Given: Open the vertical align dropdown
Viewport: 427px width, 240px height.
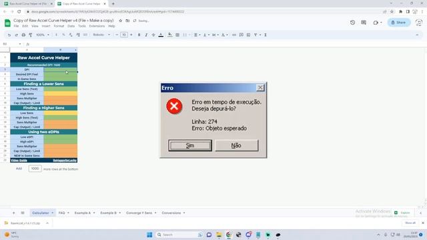Looking at the screenshot, I should coord(206,35).
